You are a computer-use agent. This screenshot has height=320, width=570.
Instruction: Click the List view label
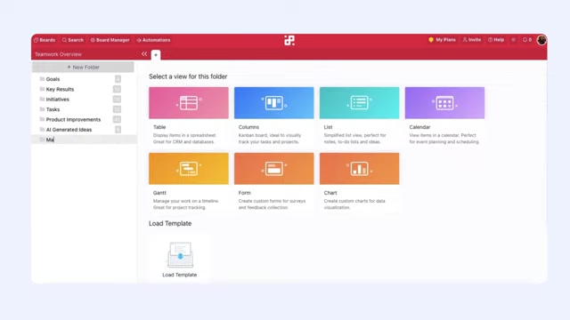(x=328, y=127)
